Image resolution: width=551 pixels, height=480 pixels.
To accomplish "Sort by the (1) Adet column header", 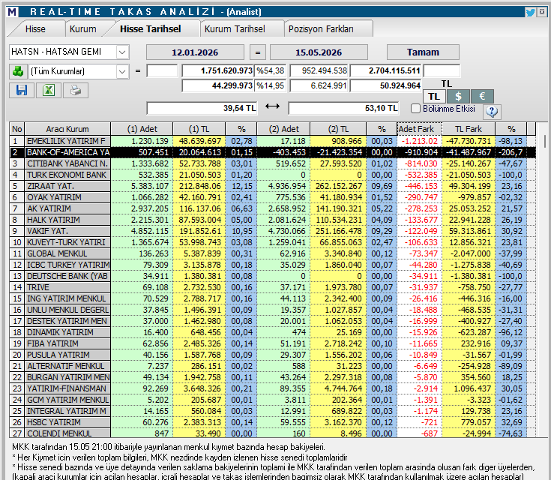I will [x=142, y=129].
